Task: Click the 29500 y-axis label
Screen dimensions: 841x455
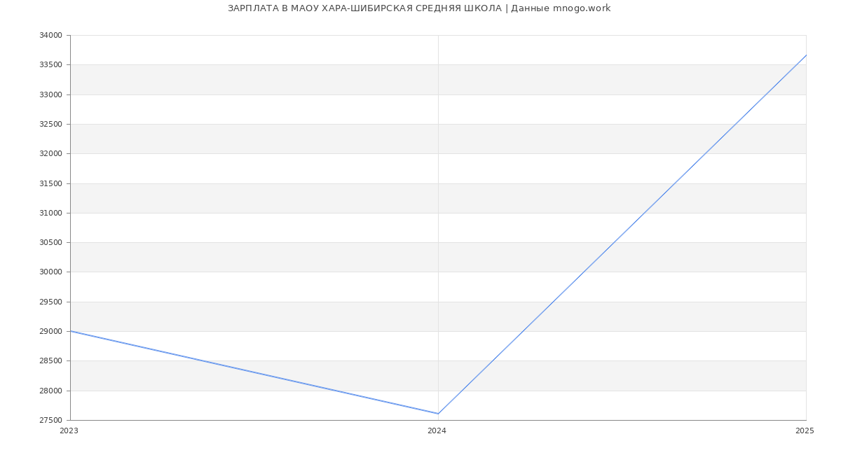Action: pyautogui.click(x=51, y=302)
